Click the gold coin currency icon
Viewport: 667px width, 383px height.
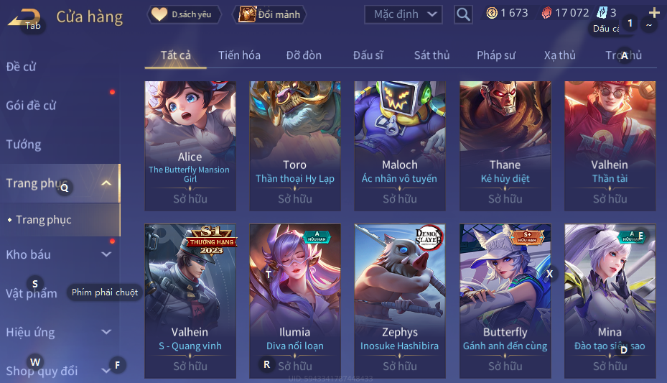click(492, 13)
